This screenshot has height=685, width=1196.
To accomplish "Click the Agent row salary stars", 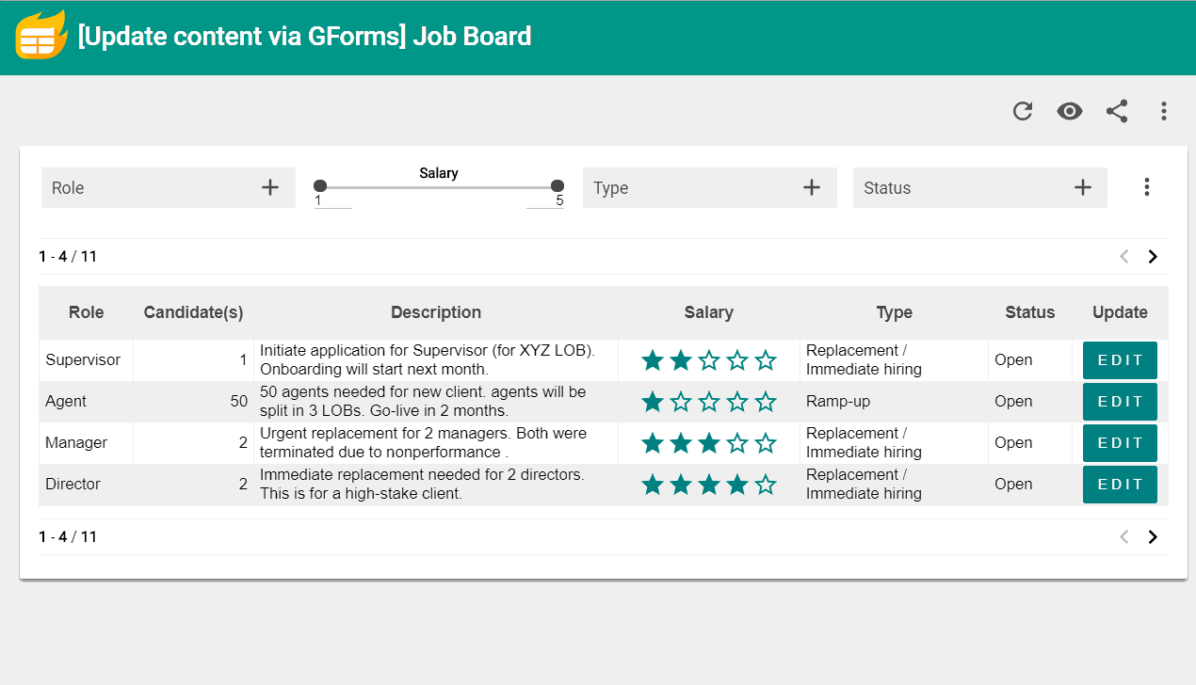I will [x=708, y=402].
